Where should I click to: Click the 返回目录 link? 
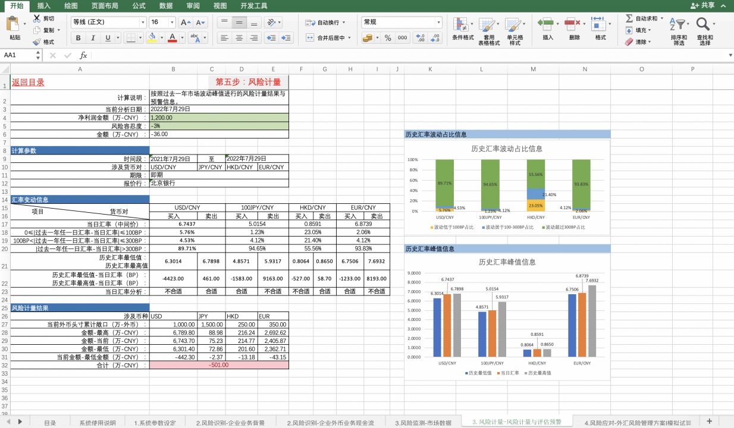click(x=28, y=83)
